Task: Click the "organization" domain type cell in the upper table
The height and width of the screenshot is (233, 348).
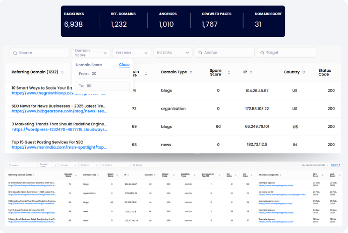Action: click(x=173, y=109)
